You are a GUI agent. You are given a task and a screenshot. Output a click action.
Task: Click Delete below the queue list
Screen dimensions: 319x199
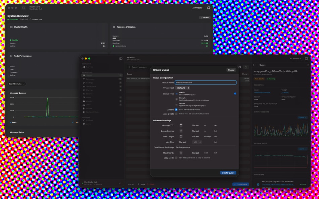[x=151, y=184]
